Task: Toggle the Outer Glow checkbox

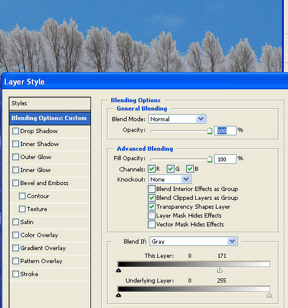Action: point(15,157)
